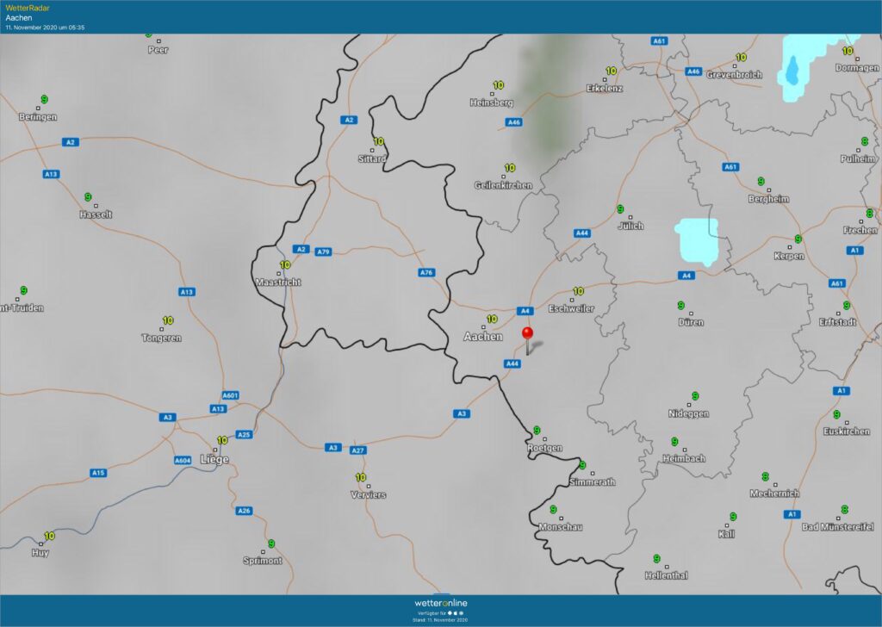Click the A3 badge next to A27

[x=333, y=448]
